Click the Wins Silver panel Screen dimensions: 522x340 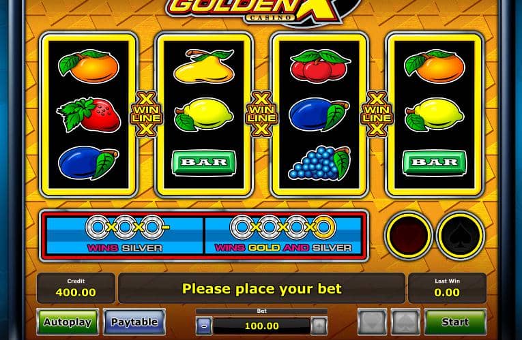(124, 235)
